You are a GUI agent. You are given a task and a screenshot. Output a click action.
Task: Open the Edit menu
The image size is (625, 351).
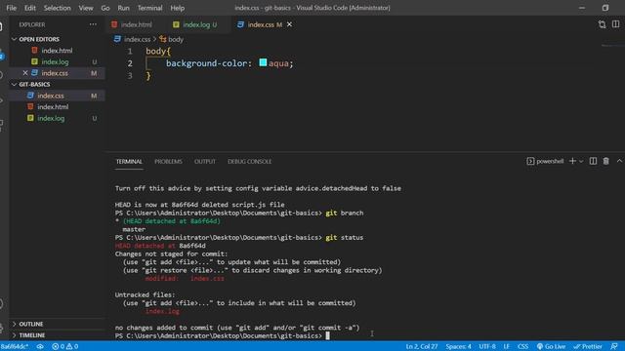click(30, 8)
